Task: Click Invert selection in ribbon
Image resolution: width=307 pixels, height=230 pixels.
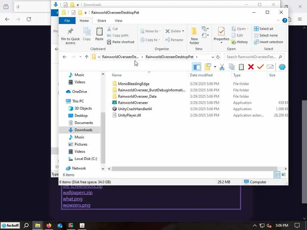Action: (x=268, y=42)
